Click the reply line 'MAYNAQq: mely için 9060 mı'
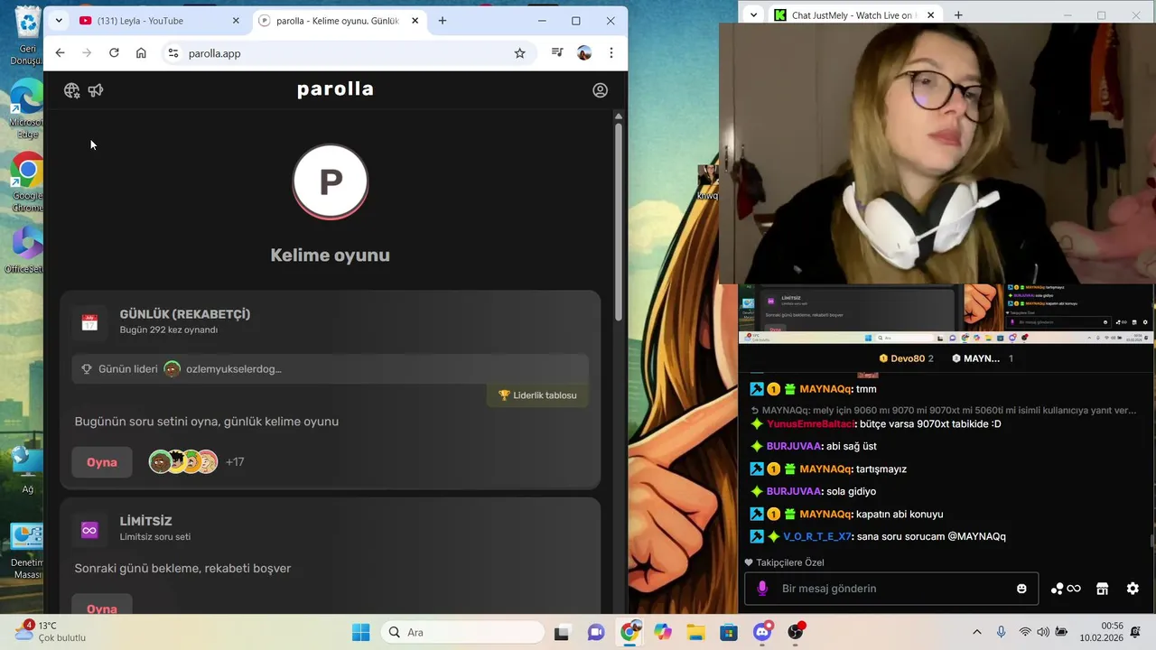1156x650 pixels. tap(943, 410)
